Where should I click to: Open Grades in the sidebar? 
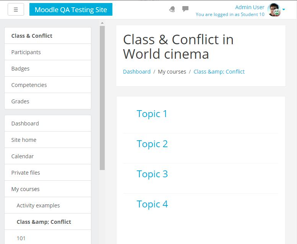[48, 101]
